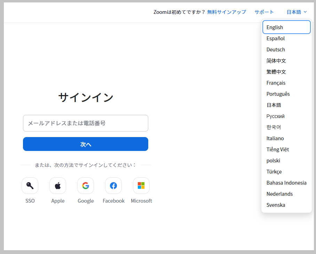Select the Microsoft sign-in icon
Viewport: 316px width, 254px height.
(x=141, y=186)
